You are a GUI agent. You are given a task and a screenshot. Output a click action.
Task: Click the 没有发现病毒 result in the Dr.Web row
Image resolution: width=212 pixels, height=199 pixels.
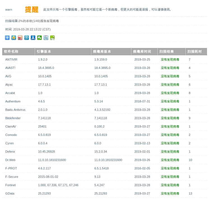[170, 160]
